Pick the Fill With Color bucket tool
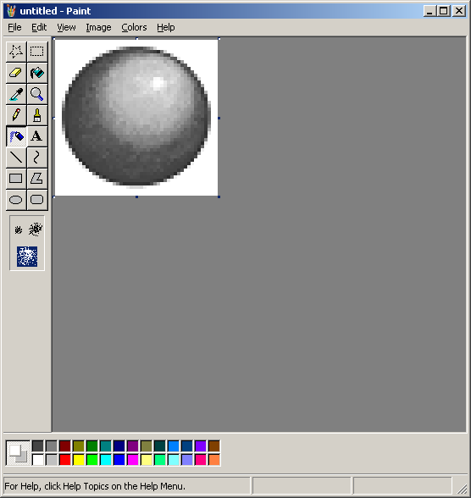 tap(37, 73)
